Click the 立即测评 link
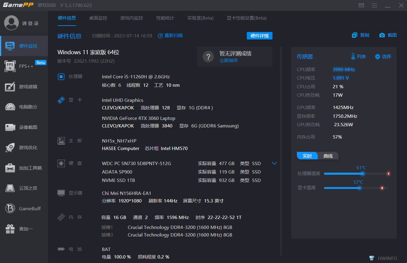Image resolution: width=407 pixels, height=263 pixels. tap(228, 60)
